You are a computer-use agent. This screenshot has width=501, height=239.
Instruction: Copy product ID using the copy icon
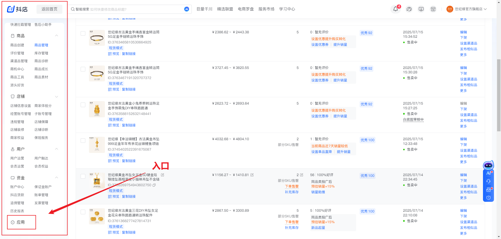(154, 185)
